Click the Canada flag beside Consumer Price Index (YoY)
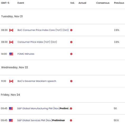This screenshot has width=125, height=125. 11,42
